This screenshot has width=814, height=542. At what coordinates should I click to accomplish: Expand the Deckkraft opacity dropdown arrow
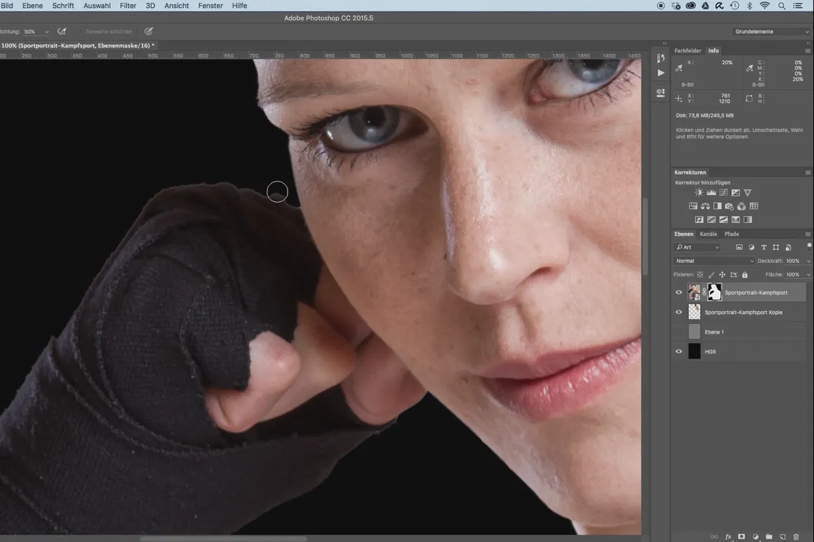(807, 261)
